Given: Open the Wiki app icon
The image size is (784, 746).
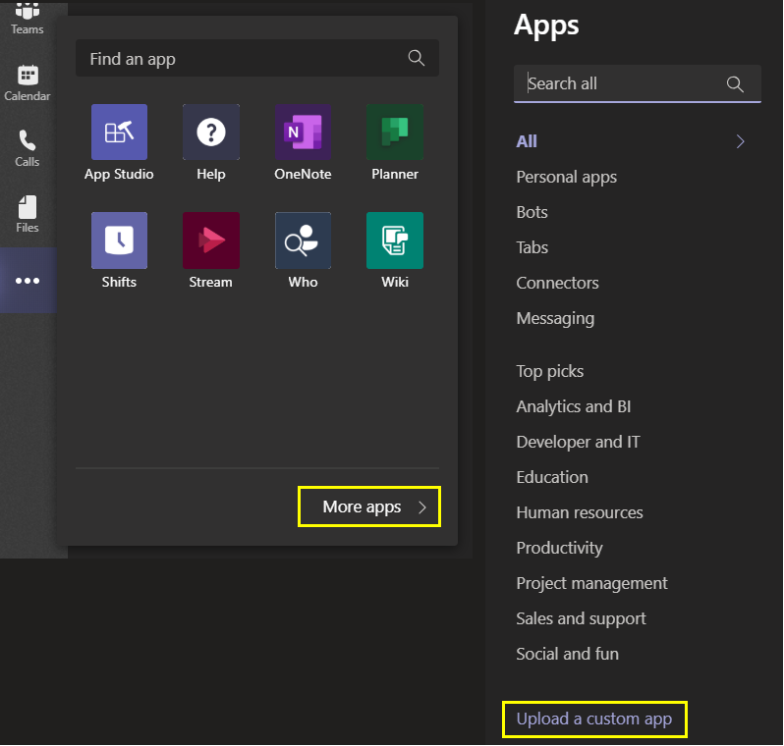Looking at the screenshot, I should (395, 240).
